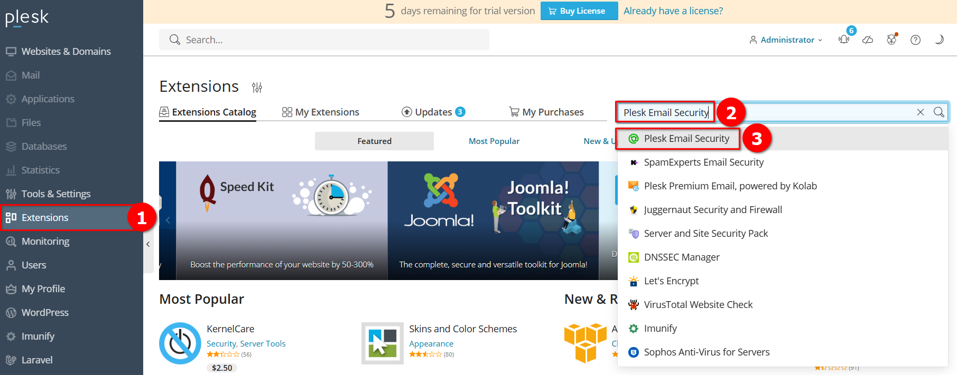The image size is (957, 375).
Task: Click the Buy License button
Action: 579,11
